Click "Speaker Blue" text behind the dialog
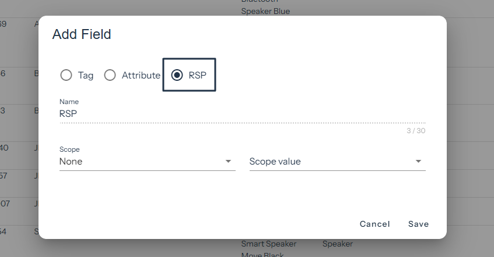The image size is (494, 257). pos(265,11)
